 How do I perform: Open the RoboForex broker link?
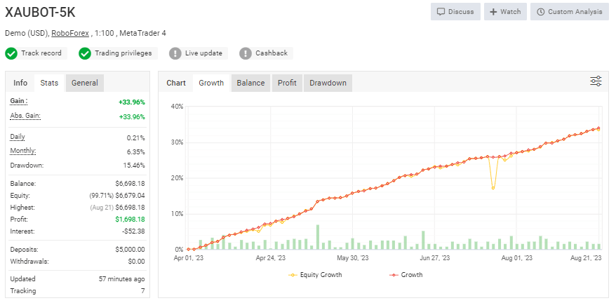pyautogui.click(x=70, y=33)
